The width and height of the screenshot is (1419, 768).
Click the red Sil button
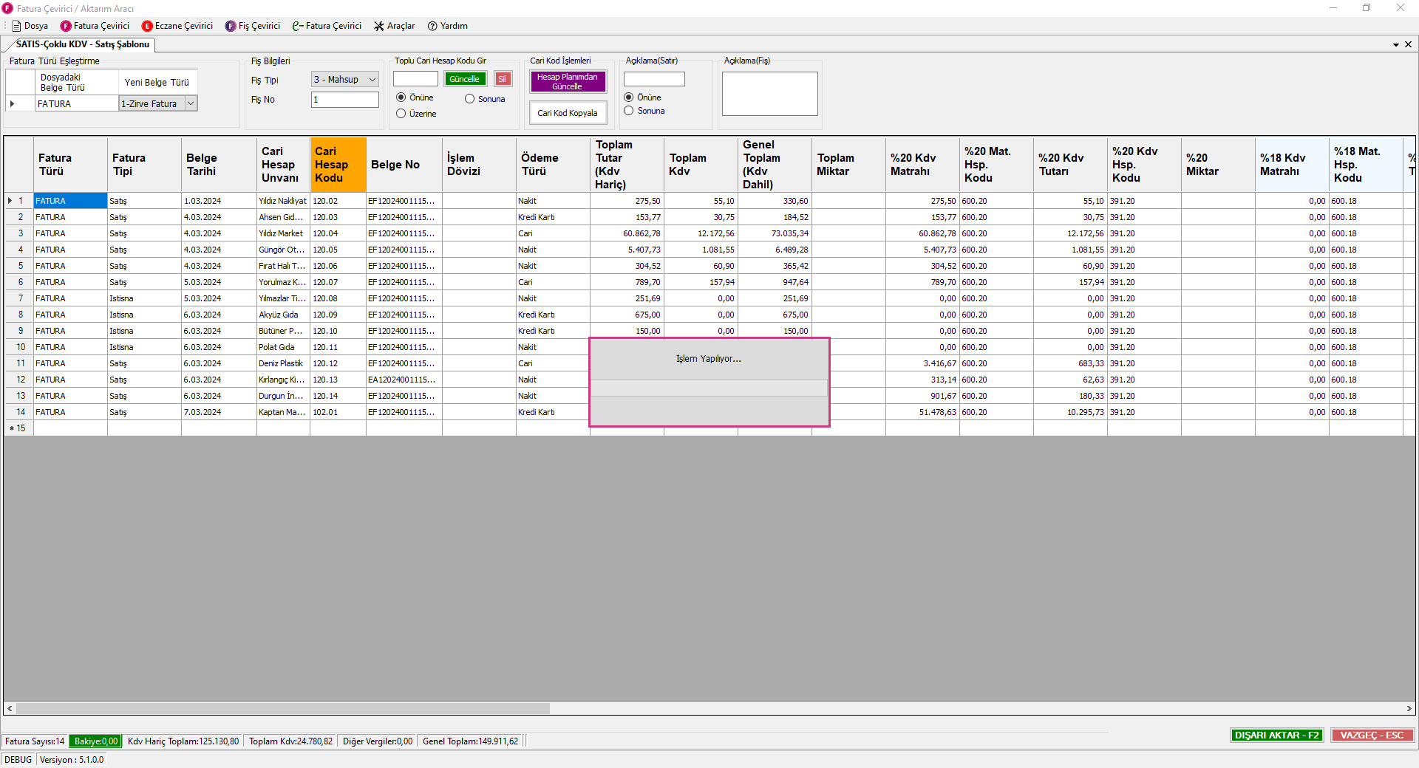tap(503, 79)
